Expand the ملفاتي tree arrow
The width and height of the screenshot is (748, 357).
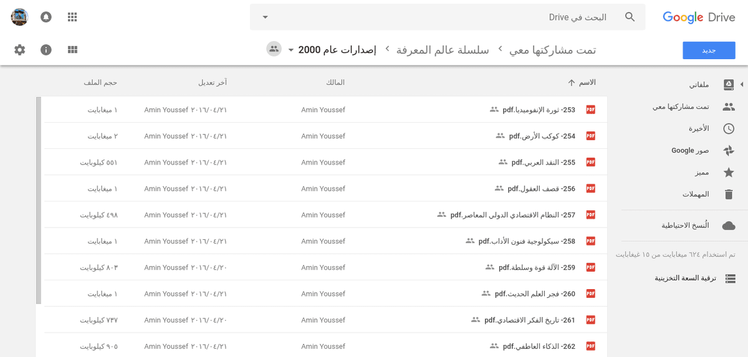(742, 84)
